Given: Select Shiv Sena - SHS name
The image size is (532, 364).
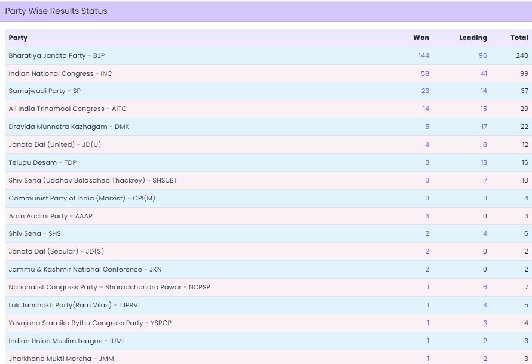Looking at the screenshot, I should coord(35,233).
